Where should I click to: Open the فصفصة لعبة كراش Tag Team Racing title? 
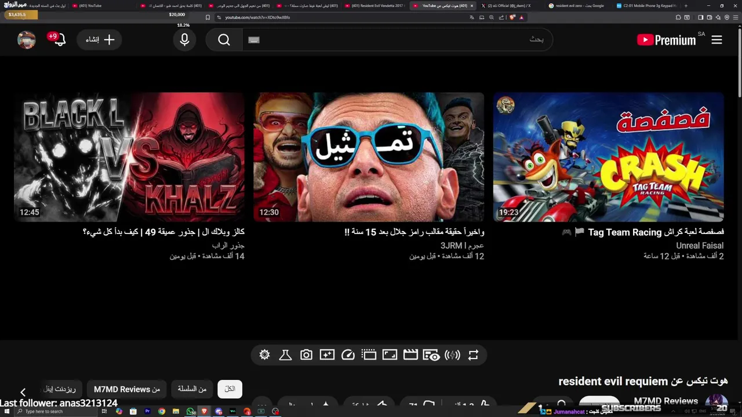click(643, 232)
